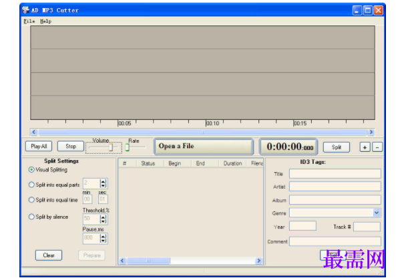The width and height of the screenshot is (398, 280).
Task: Click the track list horizontal scrollbar thumb
Action: point(148,261)
